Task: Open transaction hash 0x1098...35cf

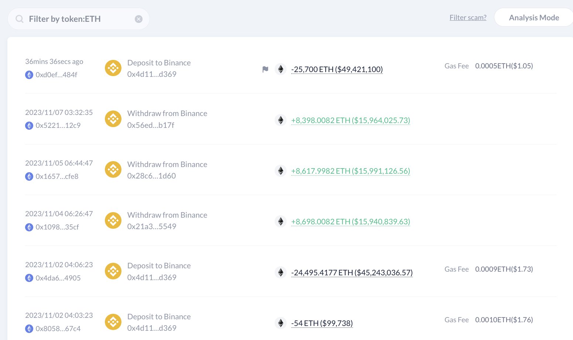Action: click(57, 227)
